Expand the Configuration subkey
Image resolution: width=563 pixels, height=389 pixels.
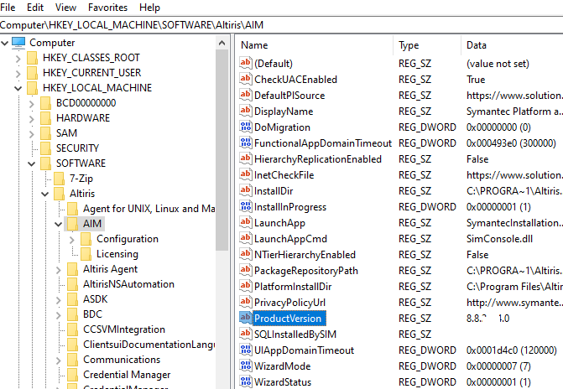coord(72,239)
